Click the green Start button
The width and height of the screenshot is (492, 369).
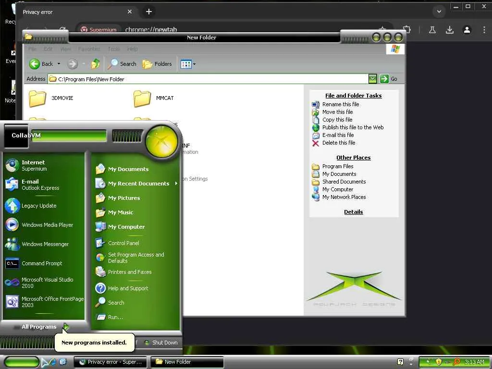21,362
